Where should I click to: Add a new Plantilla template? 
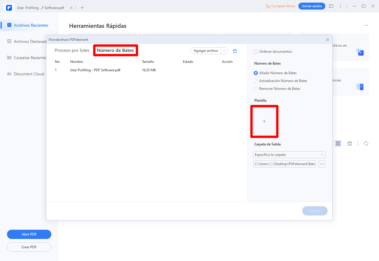pos(264,121)
